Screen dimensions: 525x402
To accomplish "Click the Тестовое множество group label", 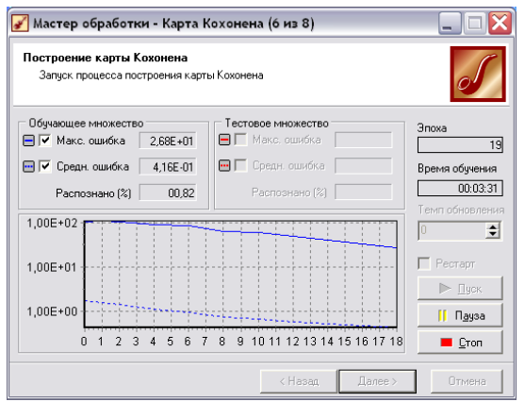I will point(276,123).
